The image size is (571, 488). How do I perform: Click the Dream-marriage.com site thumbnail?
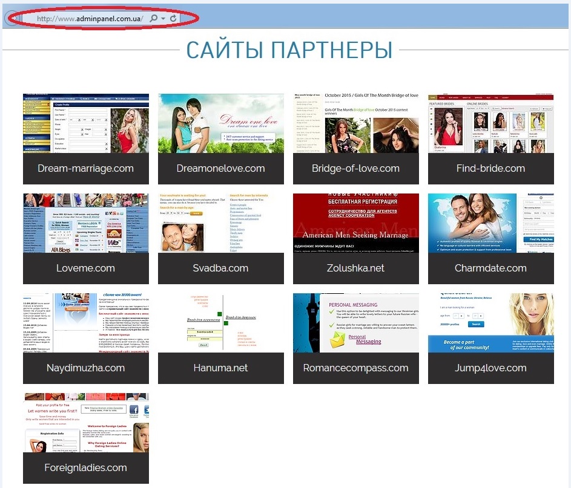tap(86, 123)
